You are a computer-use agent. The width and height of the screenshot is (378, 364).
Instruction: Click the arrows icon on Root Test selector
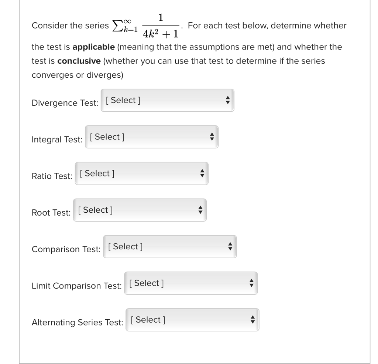(200, 210)
